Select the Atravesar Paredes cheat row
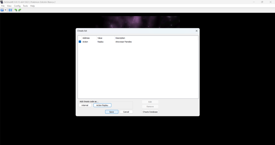 (x=124, y=42)
